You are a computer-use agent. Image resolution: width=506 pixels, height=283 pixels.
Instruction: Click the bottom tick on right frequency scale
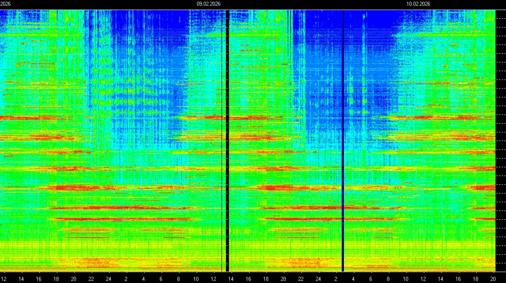tap(501, 263)
